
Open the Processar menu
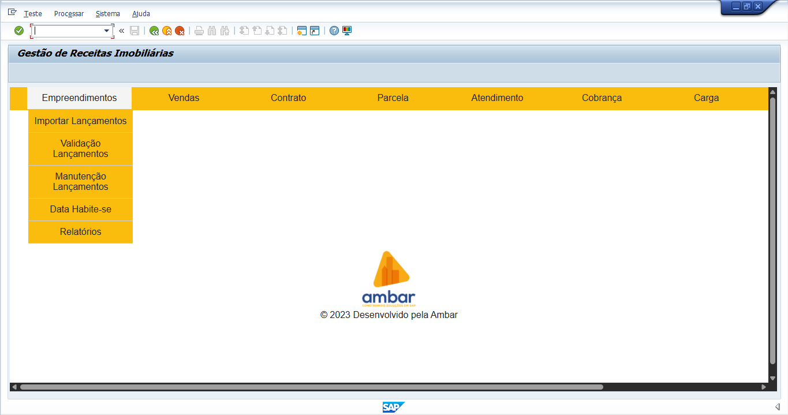[x=69, y=13]
